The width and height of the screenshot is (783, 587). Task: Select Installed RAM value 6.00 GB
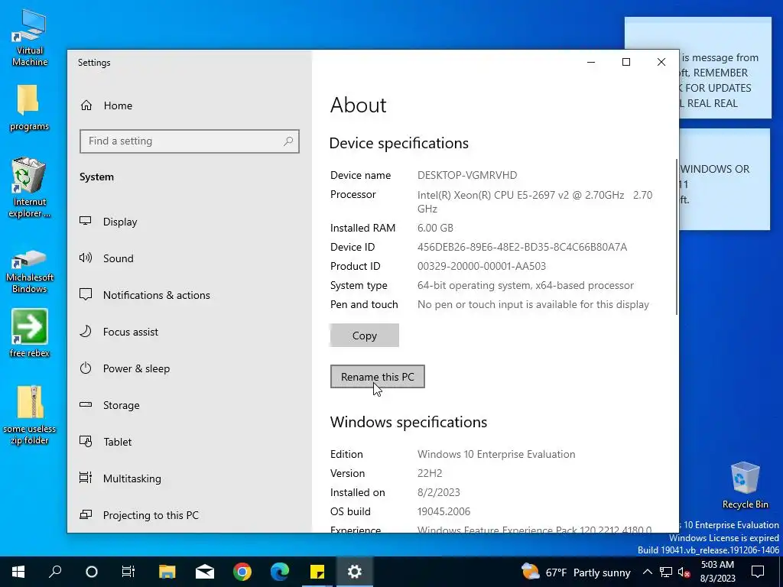(435, 228)
